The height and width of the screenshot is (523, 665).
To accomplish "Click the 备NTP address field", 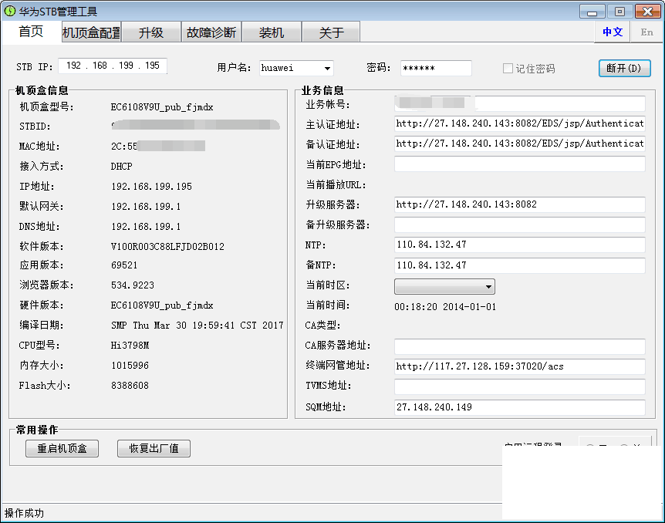I will click(x=519, y=265).
